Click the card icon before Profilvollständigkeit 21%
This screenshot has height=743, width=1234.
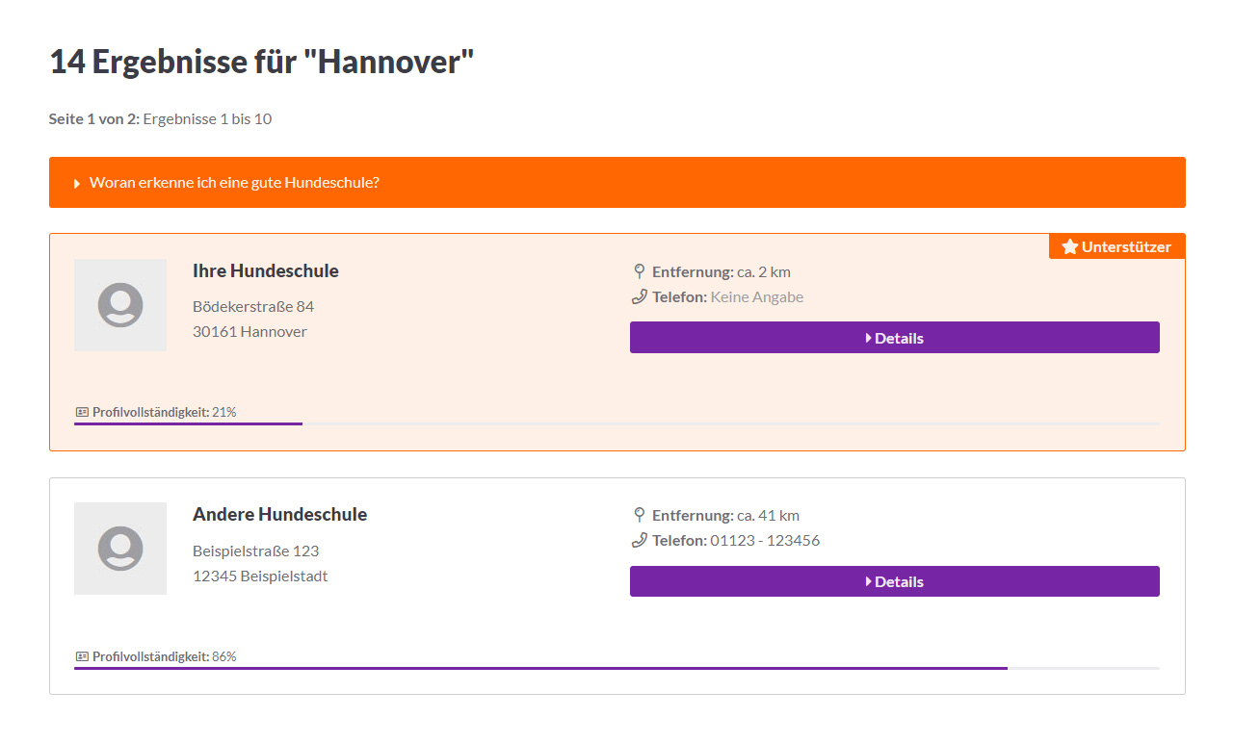pyautogui.click(x=81, y=412)
